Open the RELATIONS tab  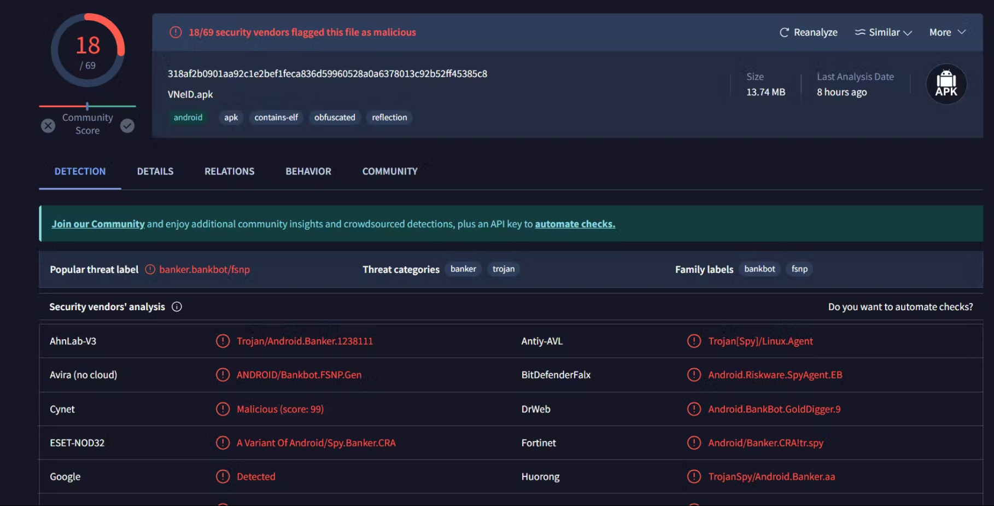coord(230,171)
